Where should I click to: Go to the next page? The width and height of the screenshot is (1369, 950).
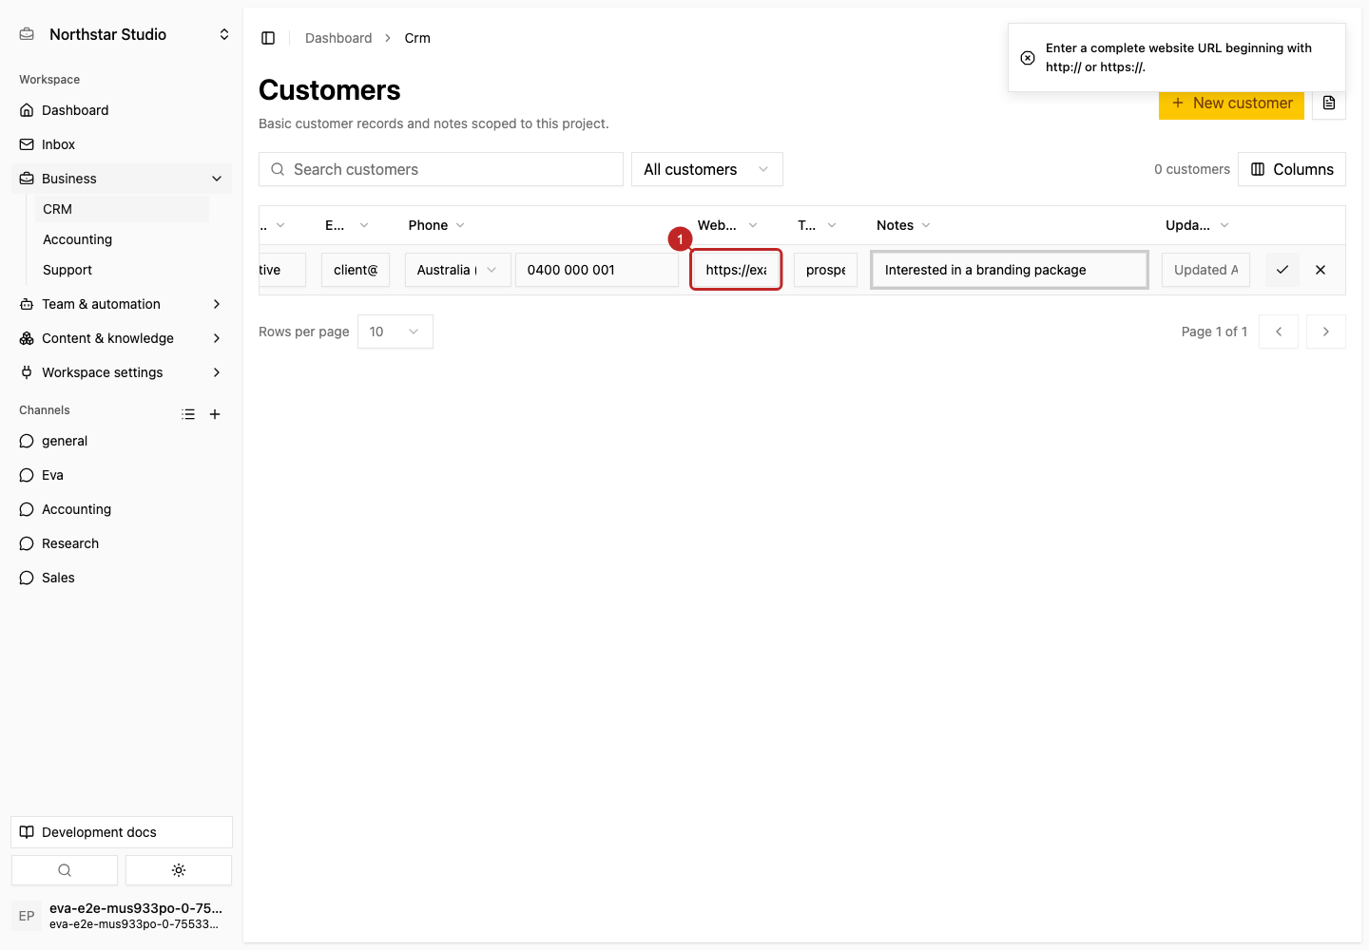click(x=1326, y=332)
